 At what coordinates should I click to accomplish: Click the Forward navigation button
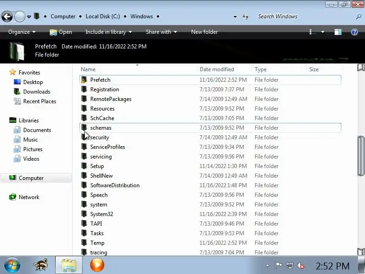tap(20, 16)
